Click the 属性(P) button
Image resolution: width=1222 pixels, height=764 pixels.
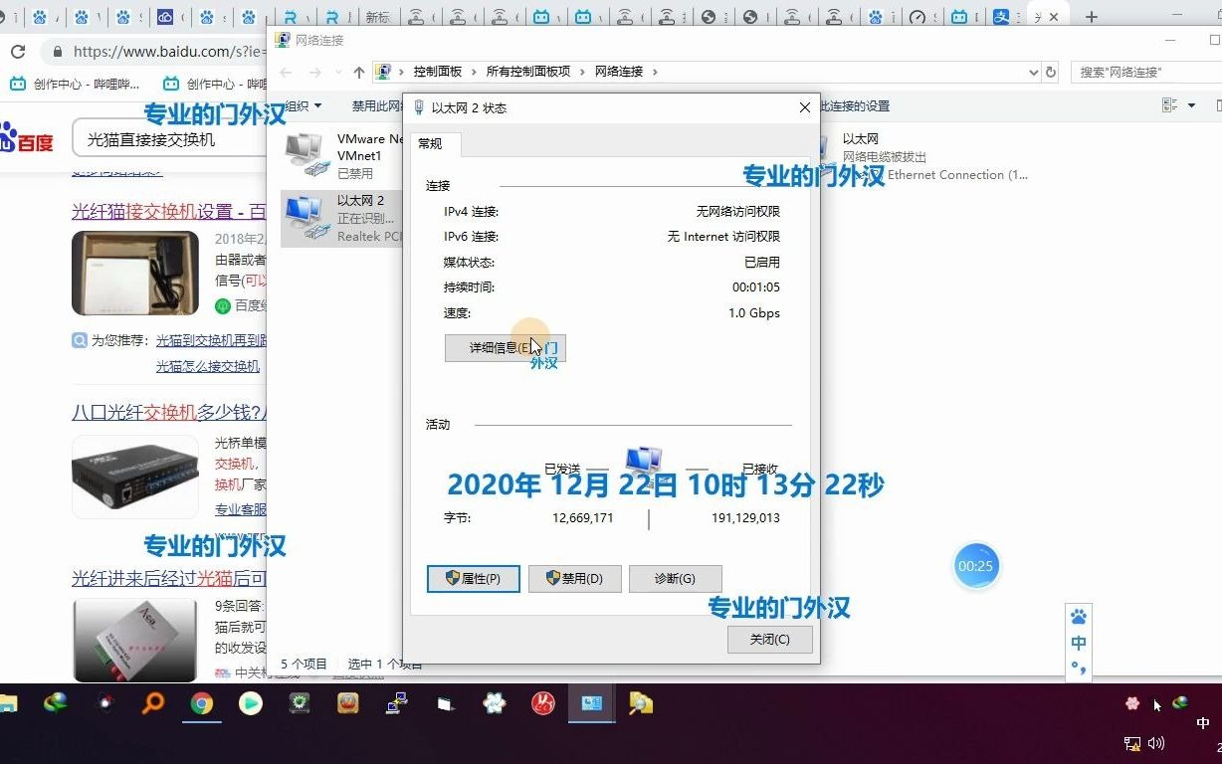[x=473, y=578]
